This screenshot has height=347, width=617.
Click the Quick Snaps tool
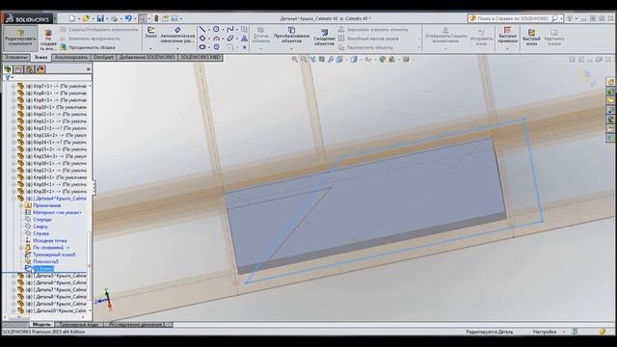point(507,35)
